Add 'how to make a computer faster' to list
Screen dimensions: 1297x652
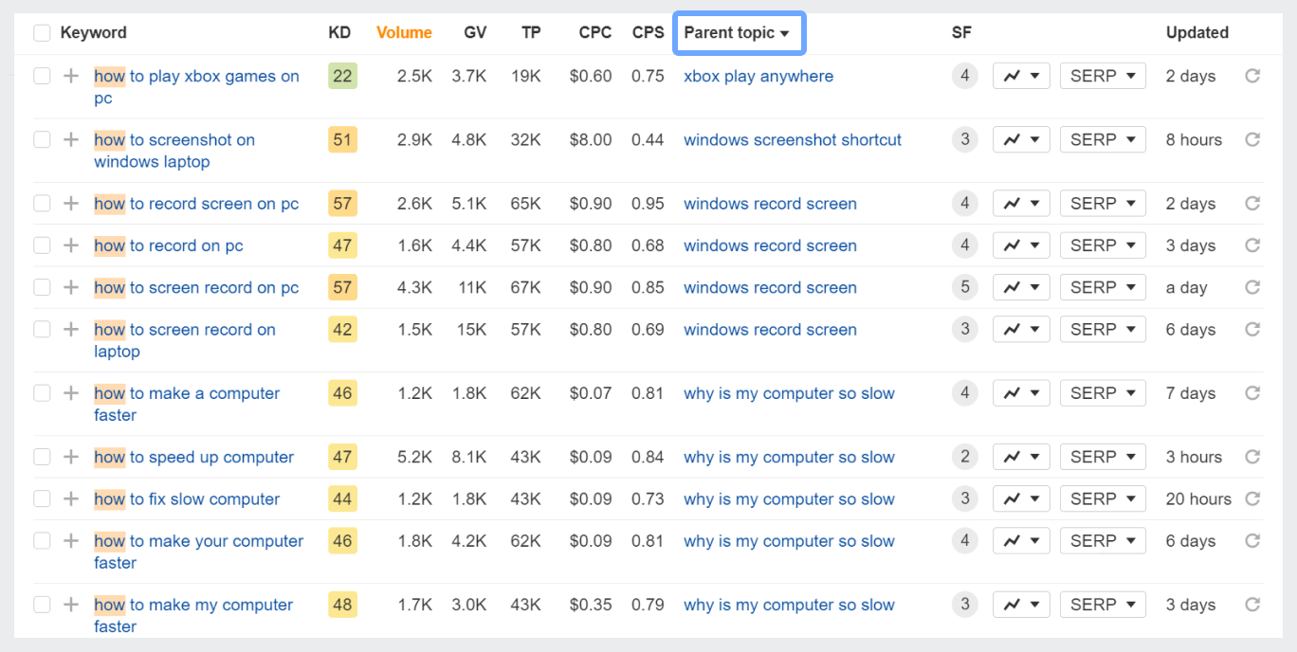click(x=71, y=393)
